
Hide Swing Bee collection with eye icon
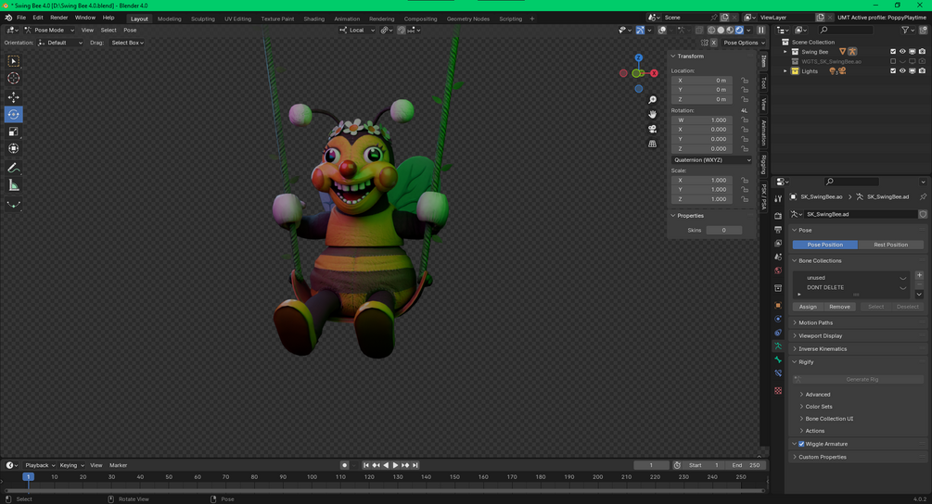click(902, 52)
